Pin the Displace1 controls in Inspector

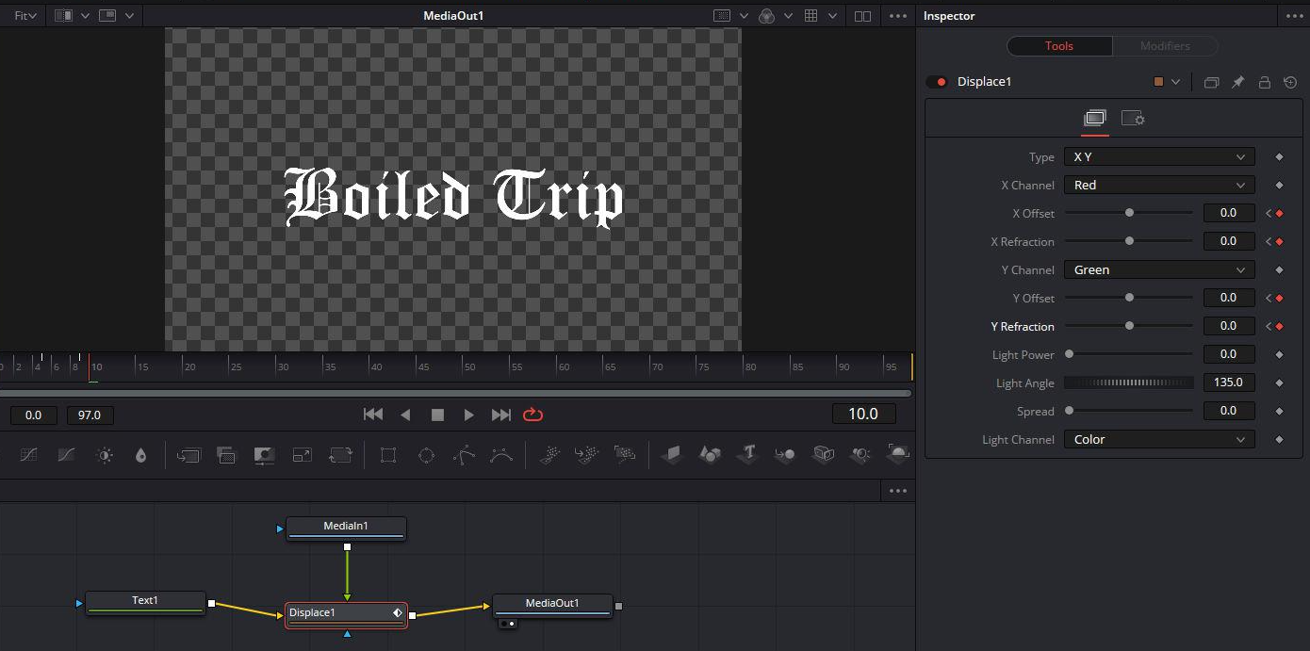[x=1237, y=82]
